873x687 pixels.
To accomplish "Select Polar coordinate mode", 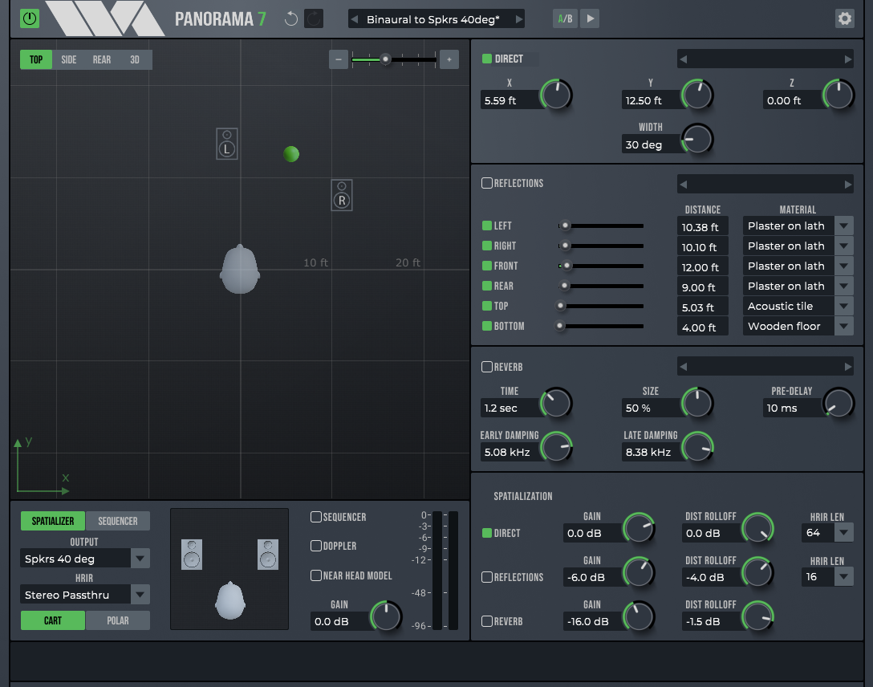I will [x=118, y=620].
